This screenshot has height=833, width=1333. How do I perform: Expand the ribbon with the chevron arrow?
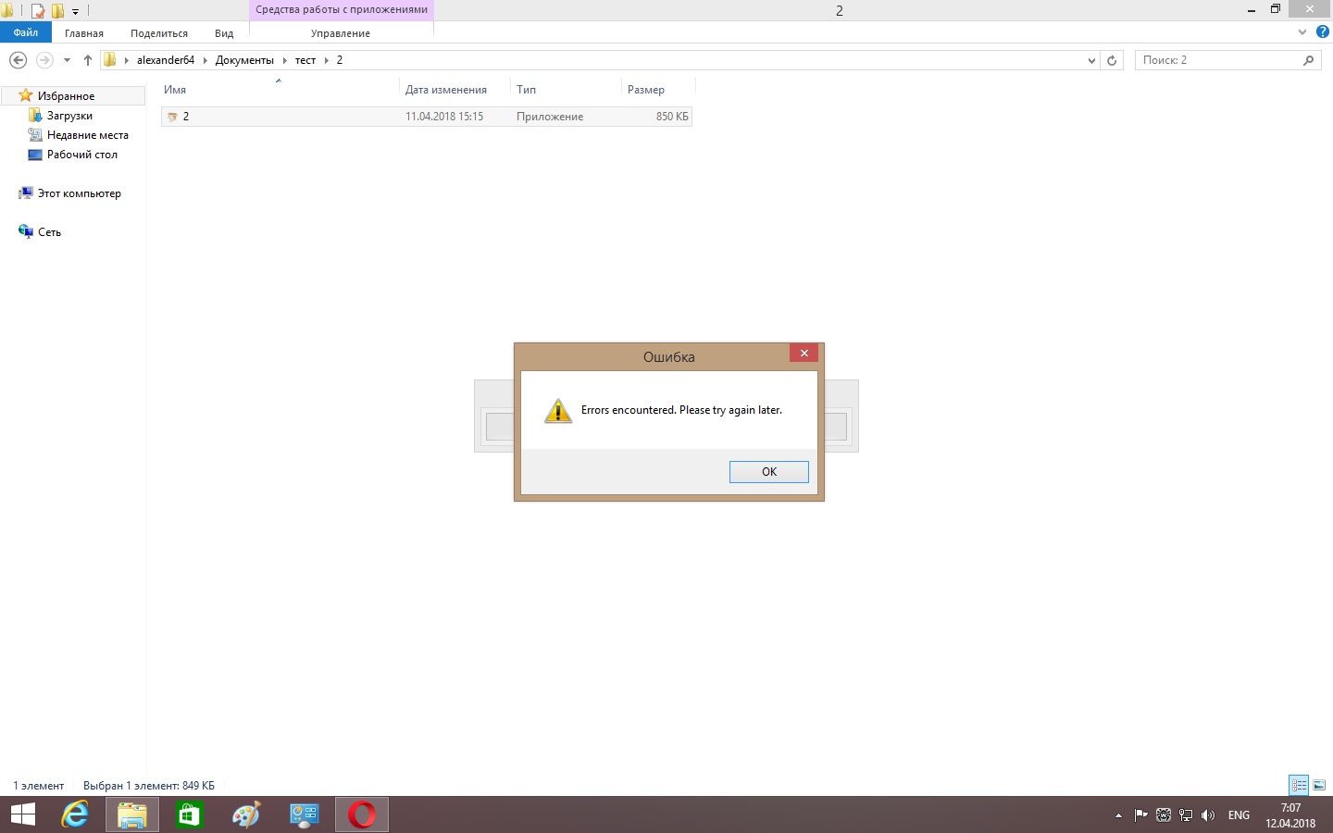click(x=1302, y=32)
